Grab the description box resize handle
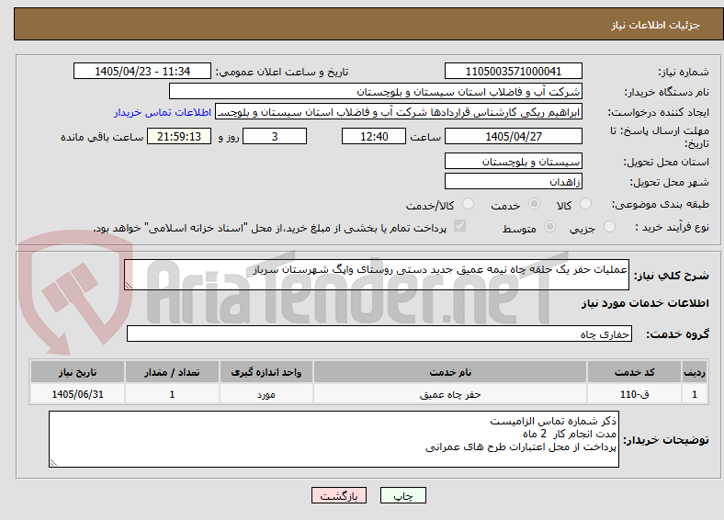724x520 pixels. [129, 286]
